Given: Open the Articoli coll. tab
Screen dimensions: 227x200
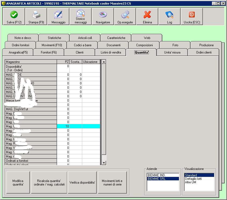Looking at the screenshot, I should (x=85, y=38).
